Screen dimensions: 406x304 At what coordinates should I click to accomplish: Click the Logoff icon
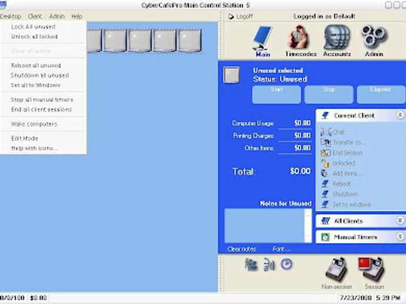(231, 17)
